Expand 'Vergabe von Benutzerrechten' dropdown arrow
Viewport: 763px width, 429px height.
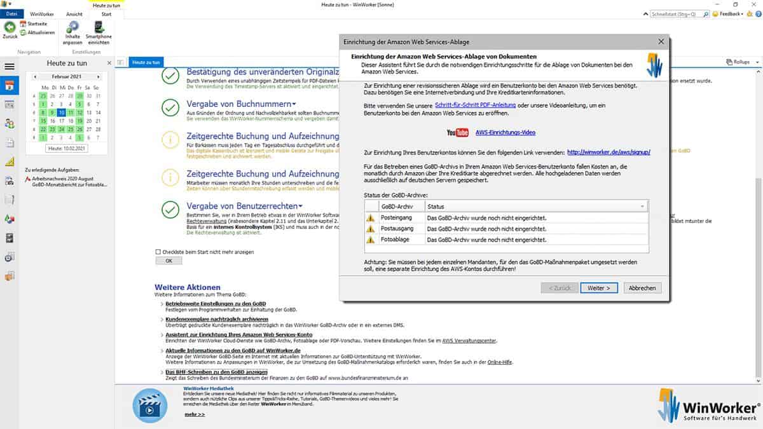click(x=300, y=206)
